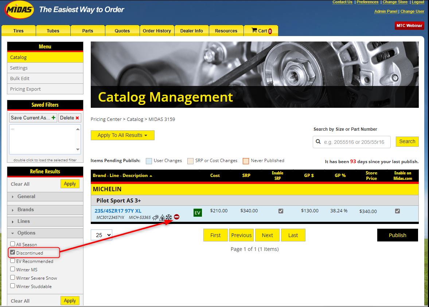Uncheck the Discontinued filter
This screenshot has height=307, width=429.
13,252
